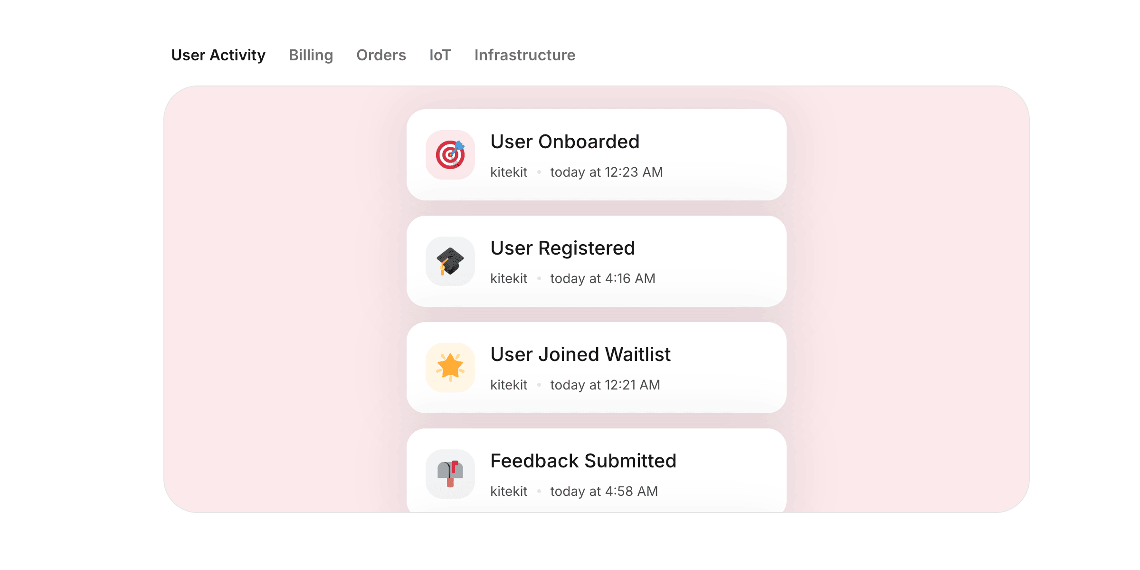Click the User Registered event title
Screen dimensions: 1140x570
(x=563, y=247)
